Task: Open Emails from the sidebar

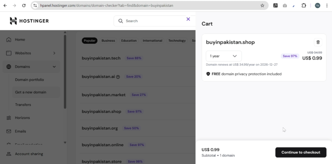Action: (x=20, y=131)
